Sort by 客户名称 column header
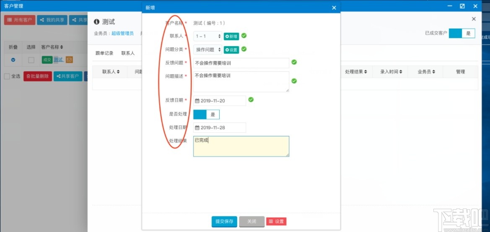The image size is (490, 232). [x=52, y=47]
